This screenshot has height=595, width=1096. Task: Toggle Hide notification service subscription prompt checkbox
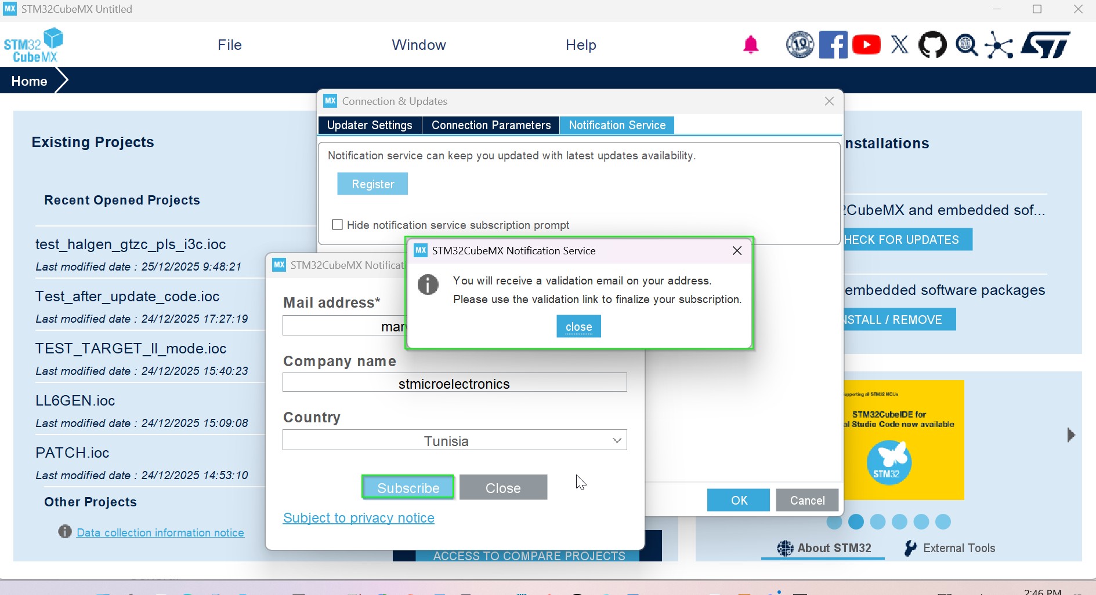point(337,224)
